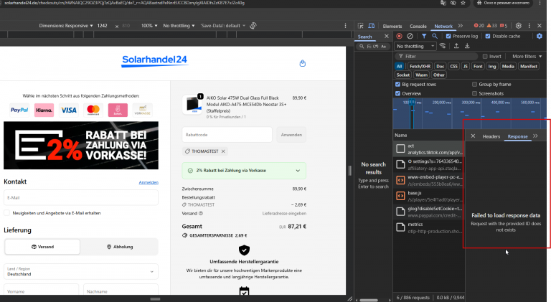The height and width of the screenshot is (302, 551).
Task: Open device toolbar more options menu
Action: [x=345, y=26]
